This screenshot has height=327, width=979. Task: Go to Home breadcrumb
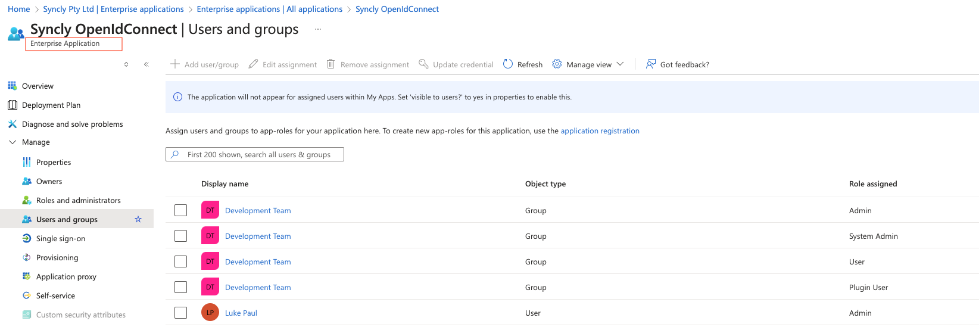pos(18,9)
